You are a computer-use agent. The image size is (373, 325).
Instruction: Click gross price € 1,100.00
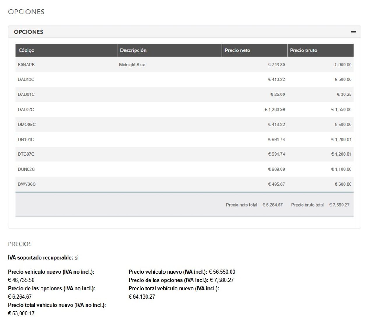click(341, 169)
